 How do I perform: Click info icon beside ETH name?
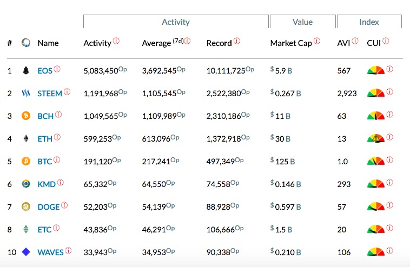[57, 137]
